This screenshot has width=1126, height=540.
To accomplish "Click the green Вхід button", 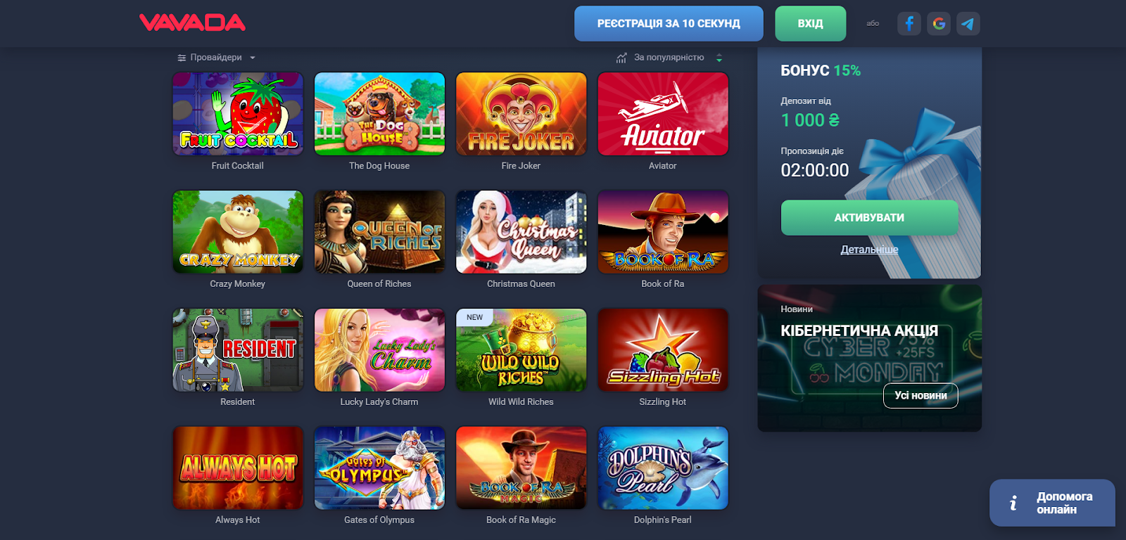I will tap(810, 23).
